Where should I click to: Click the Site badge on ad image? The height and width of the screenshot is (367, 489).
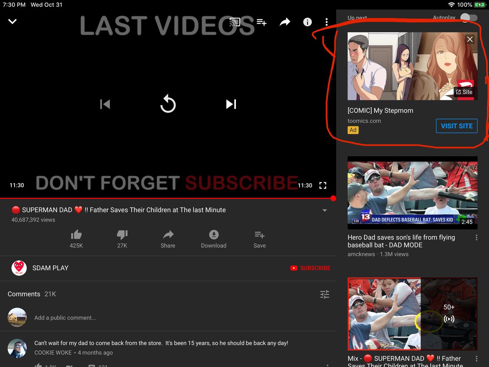[x=464, y=92]
